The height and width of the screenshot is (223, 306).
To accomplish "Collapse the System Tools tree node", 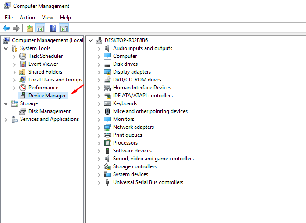I will tap(6, 48).
